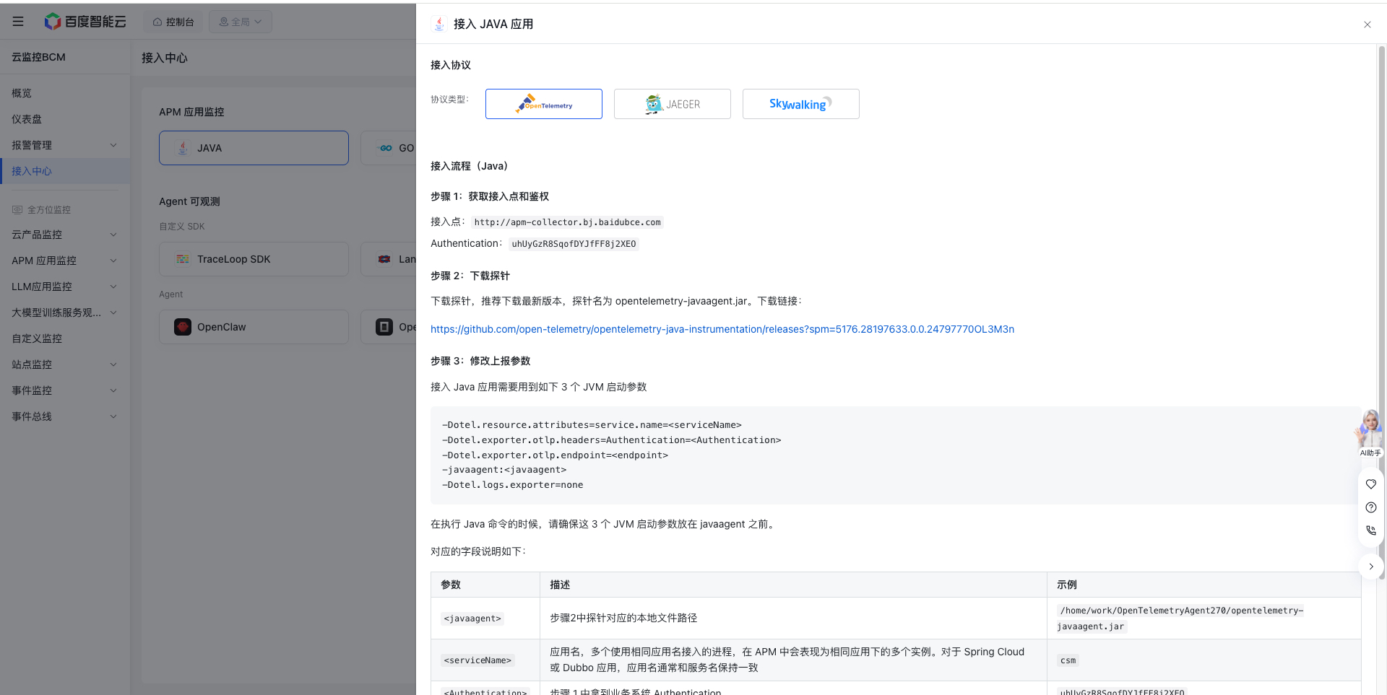Expand the 全局 region dropdown
This screenshot has height=695, width=1387.
tap(241, 22)
